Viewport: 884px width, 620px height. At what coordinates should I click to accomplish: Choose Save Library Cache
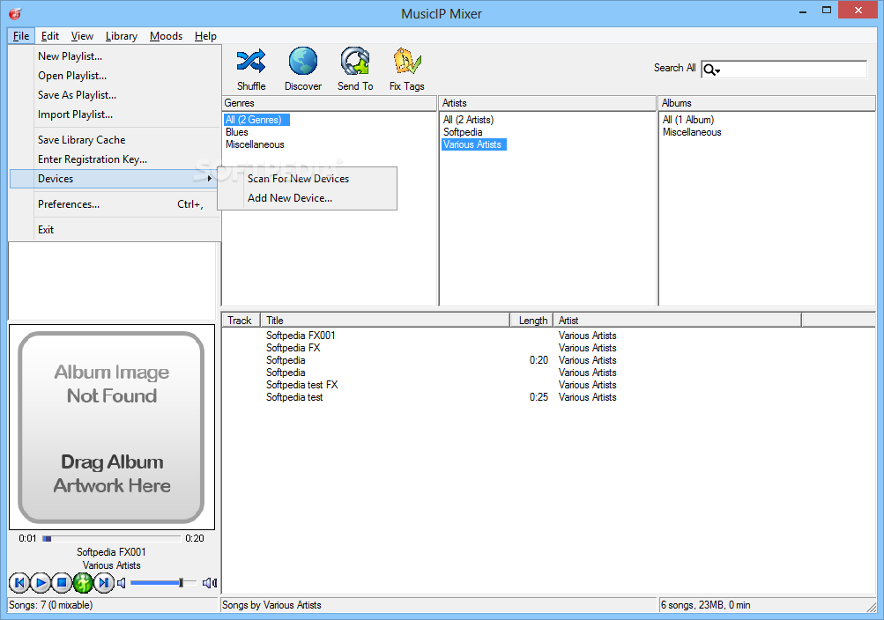coord(115,140)
